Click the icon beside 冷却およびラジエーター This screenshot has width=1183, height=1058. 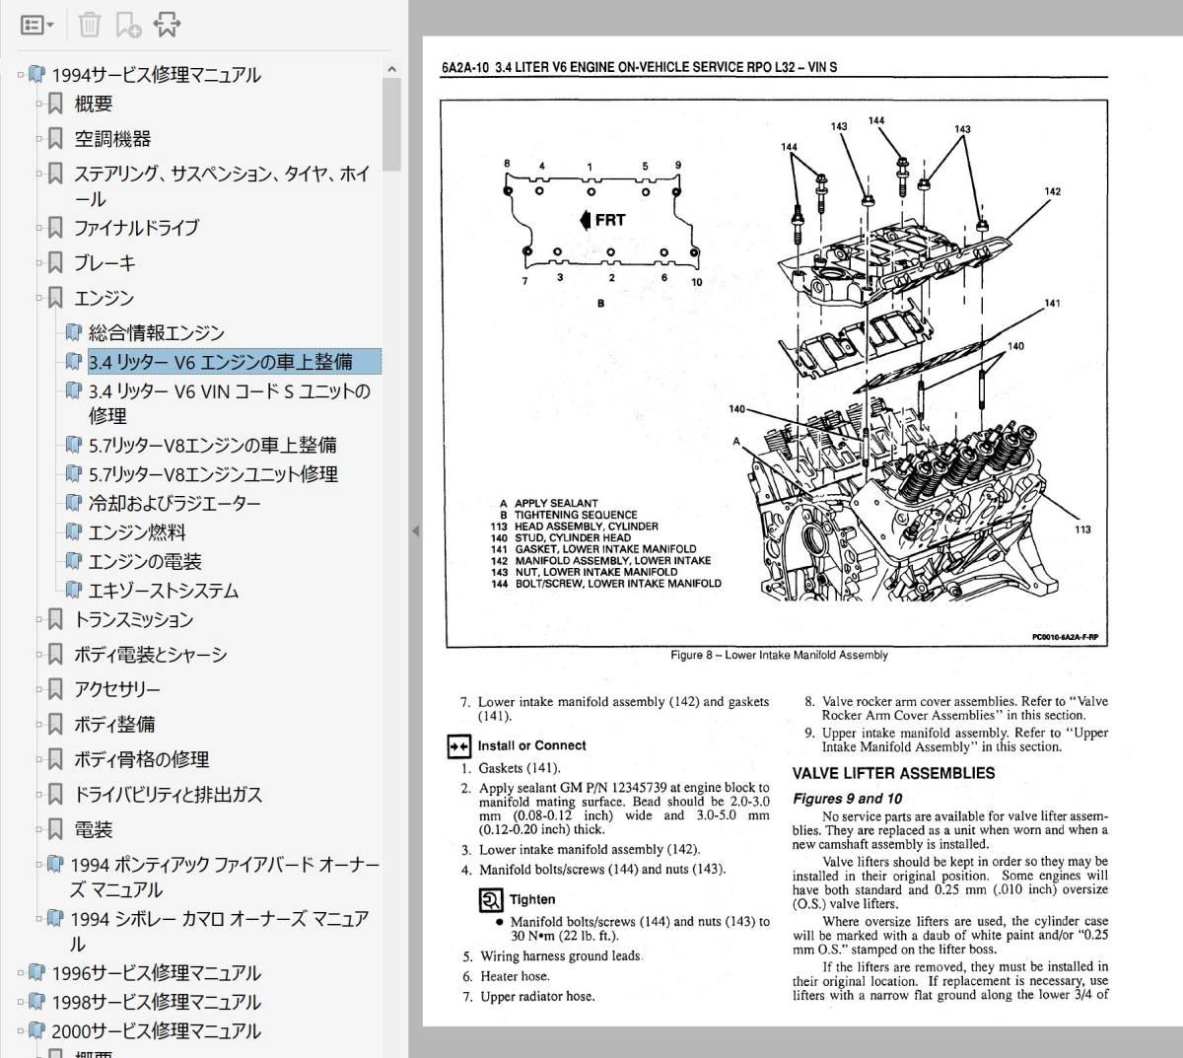pyautogui.click(x=73, y=504)
